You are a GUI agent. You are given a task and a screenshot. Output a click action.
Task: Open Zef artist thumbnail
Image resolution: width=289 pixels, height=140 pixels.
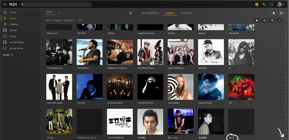click(241, 87)
